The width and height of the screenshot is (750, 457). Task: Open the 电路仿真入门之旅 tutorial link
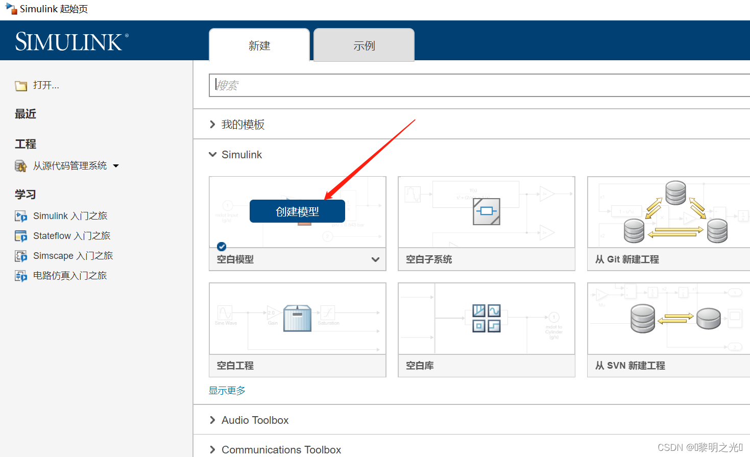point(70,276)
